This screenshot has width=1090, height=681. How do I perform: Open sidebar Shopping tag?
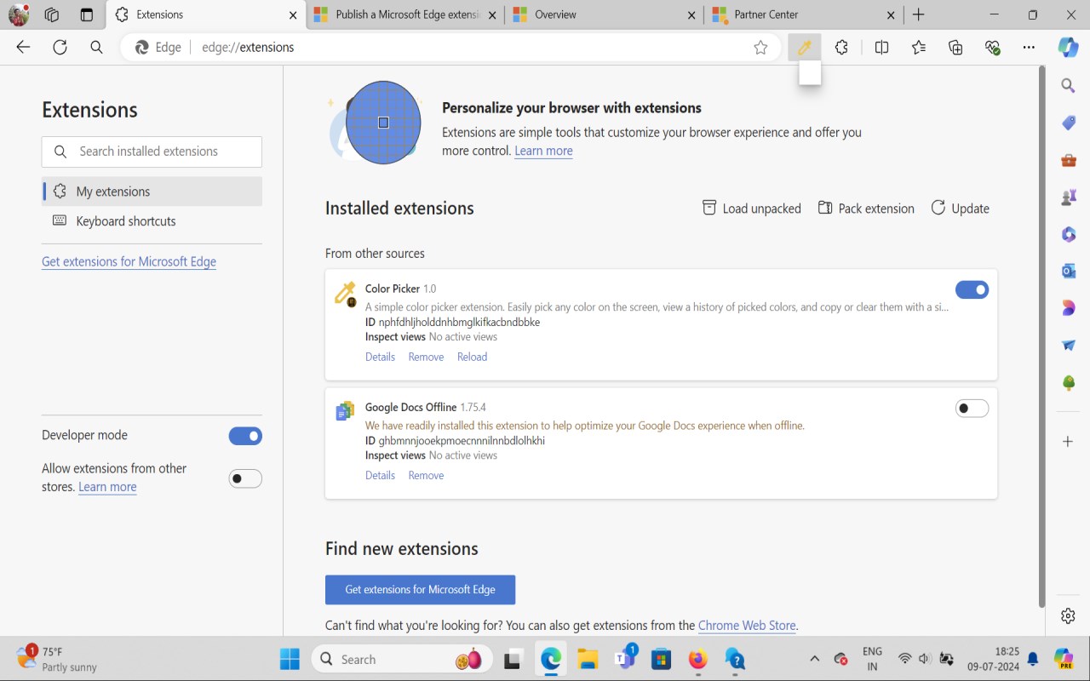tap(1068, 123)
